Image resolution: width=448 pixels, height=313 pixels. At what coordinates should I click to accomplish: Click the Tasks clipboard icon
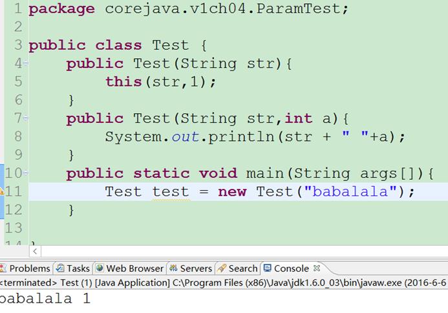[x=60, y=268]
